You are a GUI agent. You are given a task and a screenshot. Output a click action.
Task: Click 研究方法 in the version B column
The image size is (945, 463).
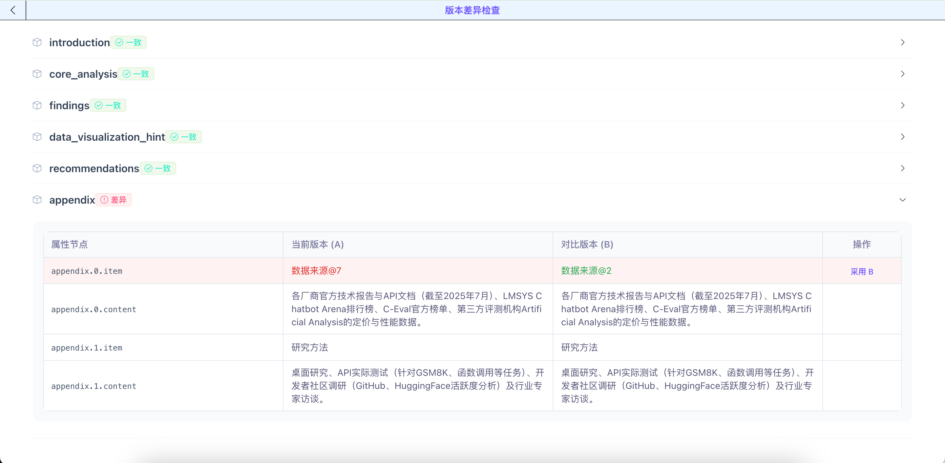click(579, 348)
